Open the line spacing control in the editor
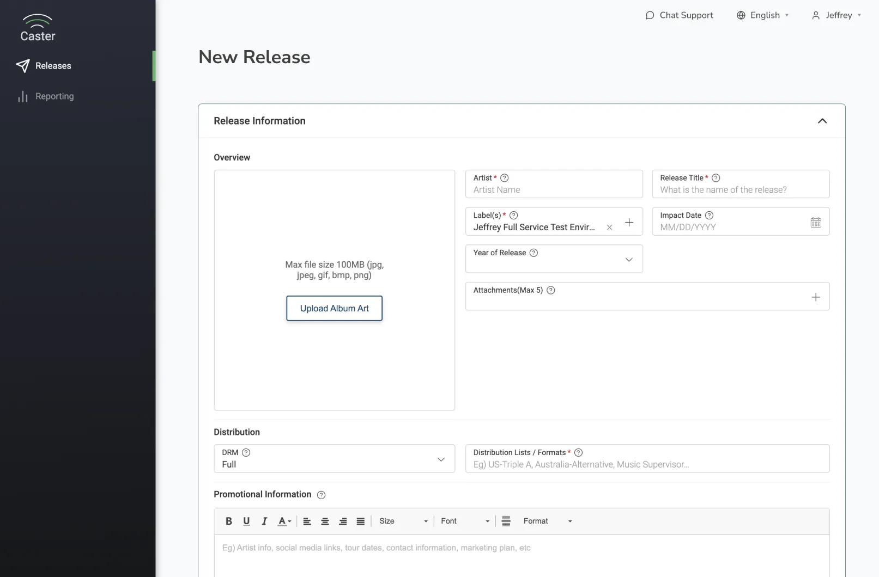The image size is (879, 577). (506, 521)
